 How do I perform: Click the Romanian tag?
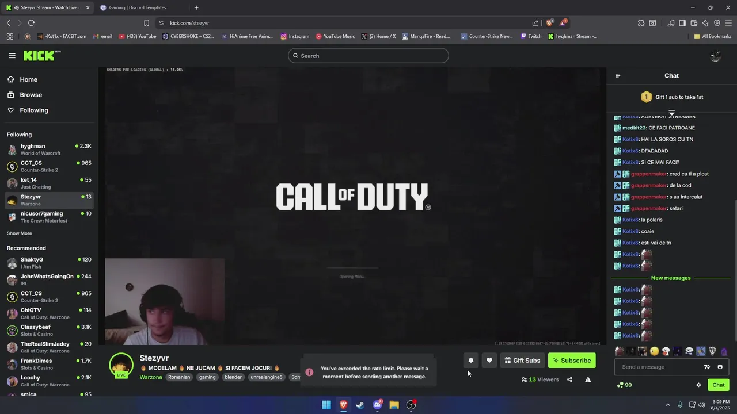(179, 377)
